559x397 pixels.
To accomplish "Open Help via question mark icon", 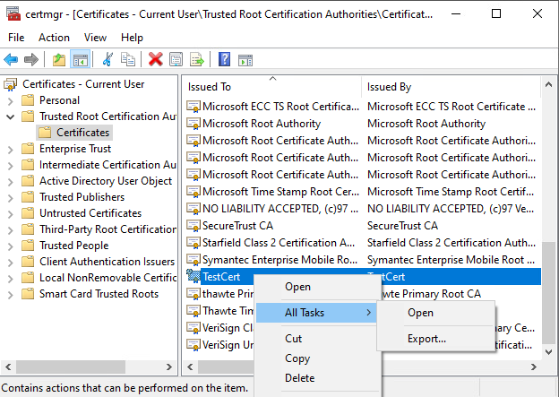I will click(x=224, y=59).
